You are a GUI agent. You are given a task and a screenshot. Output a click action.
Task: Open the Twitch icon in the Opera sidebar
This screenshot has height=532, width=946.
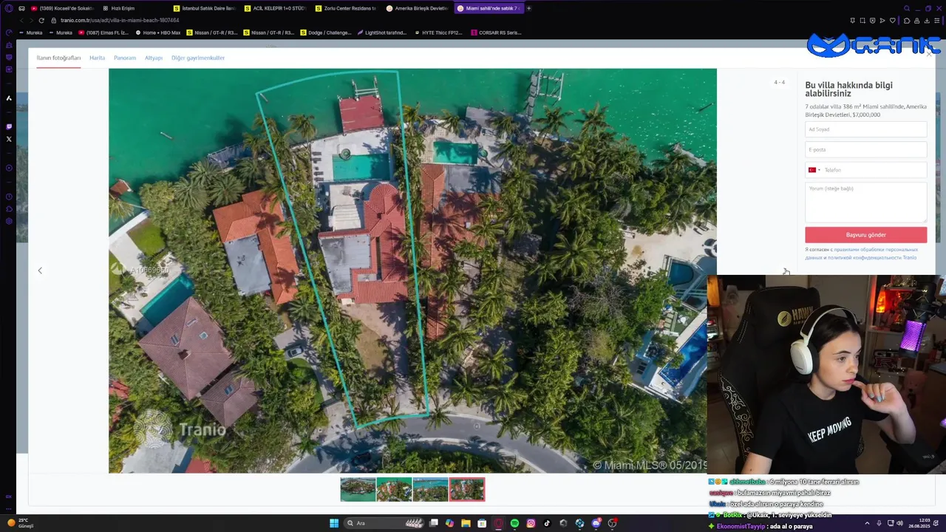point(9,126)
